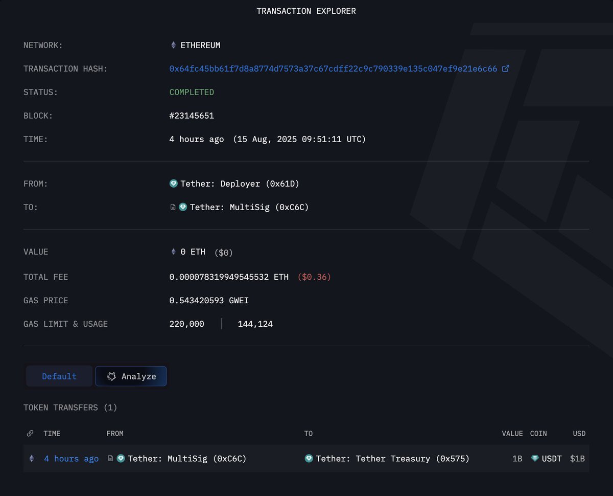Click the USD column header

click(x=579, y=433)
